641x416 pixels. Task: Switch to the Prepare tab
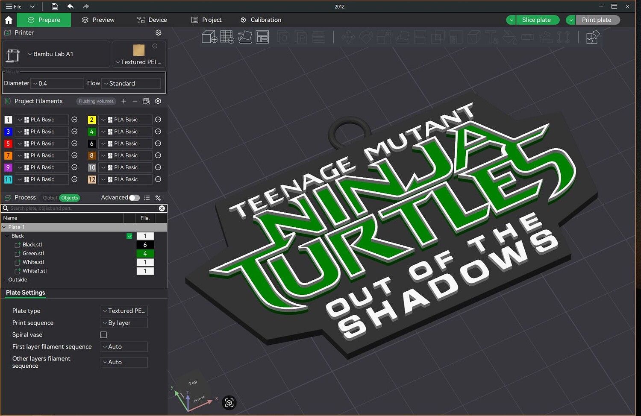(x=44, y=20)
